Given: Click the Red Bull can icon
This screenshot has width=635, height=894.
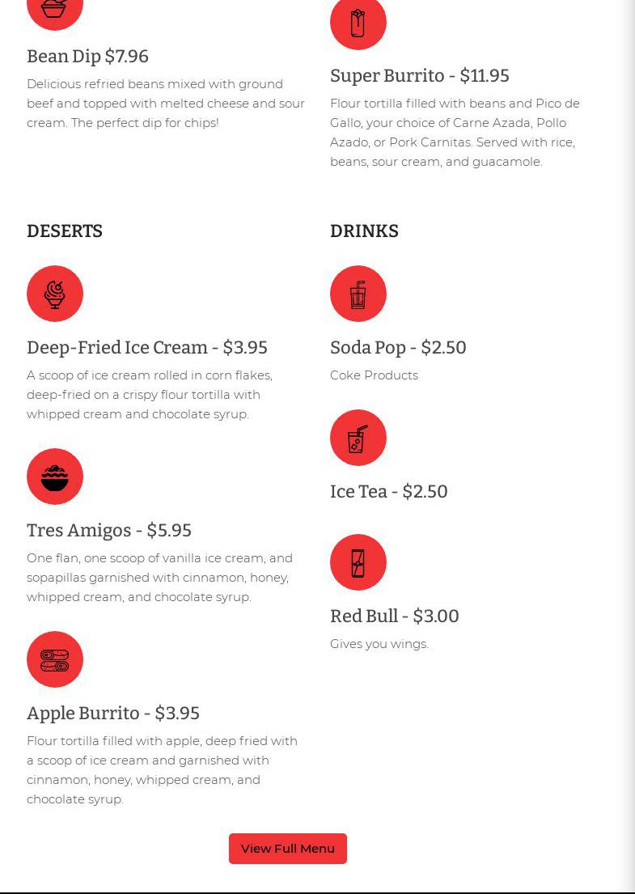Looking at the screenshot, I should tap(358, 562).
